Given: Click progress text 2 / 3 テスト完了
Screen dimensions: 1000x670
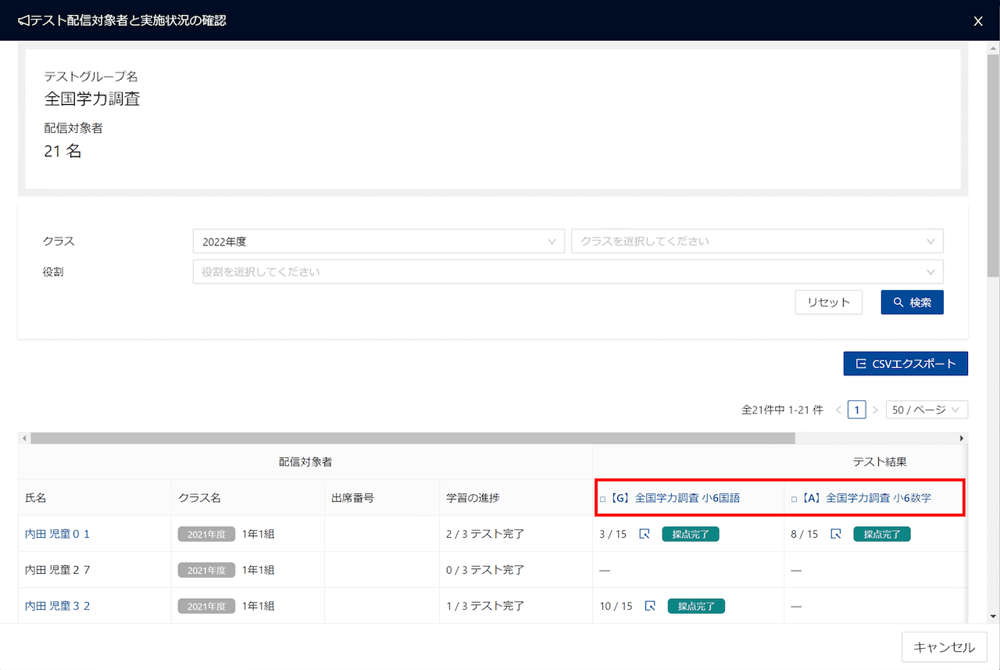Looking at the screenshot, I should point(485,534).
